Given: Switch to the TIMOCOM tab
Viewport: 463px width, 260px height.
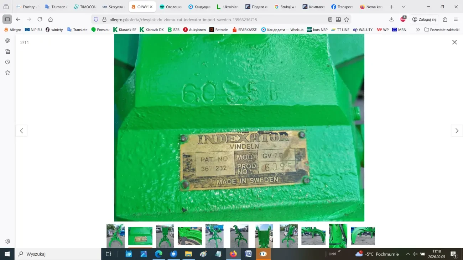Looking at the screenshot, I should (85, 7).
